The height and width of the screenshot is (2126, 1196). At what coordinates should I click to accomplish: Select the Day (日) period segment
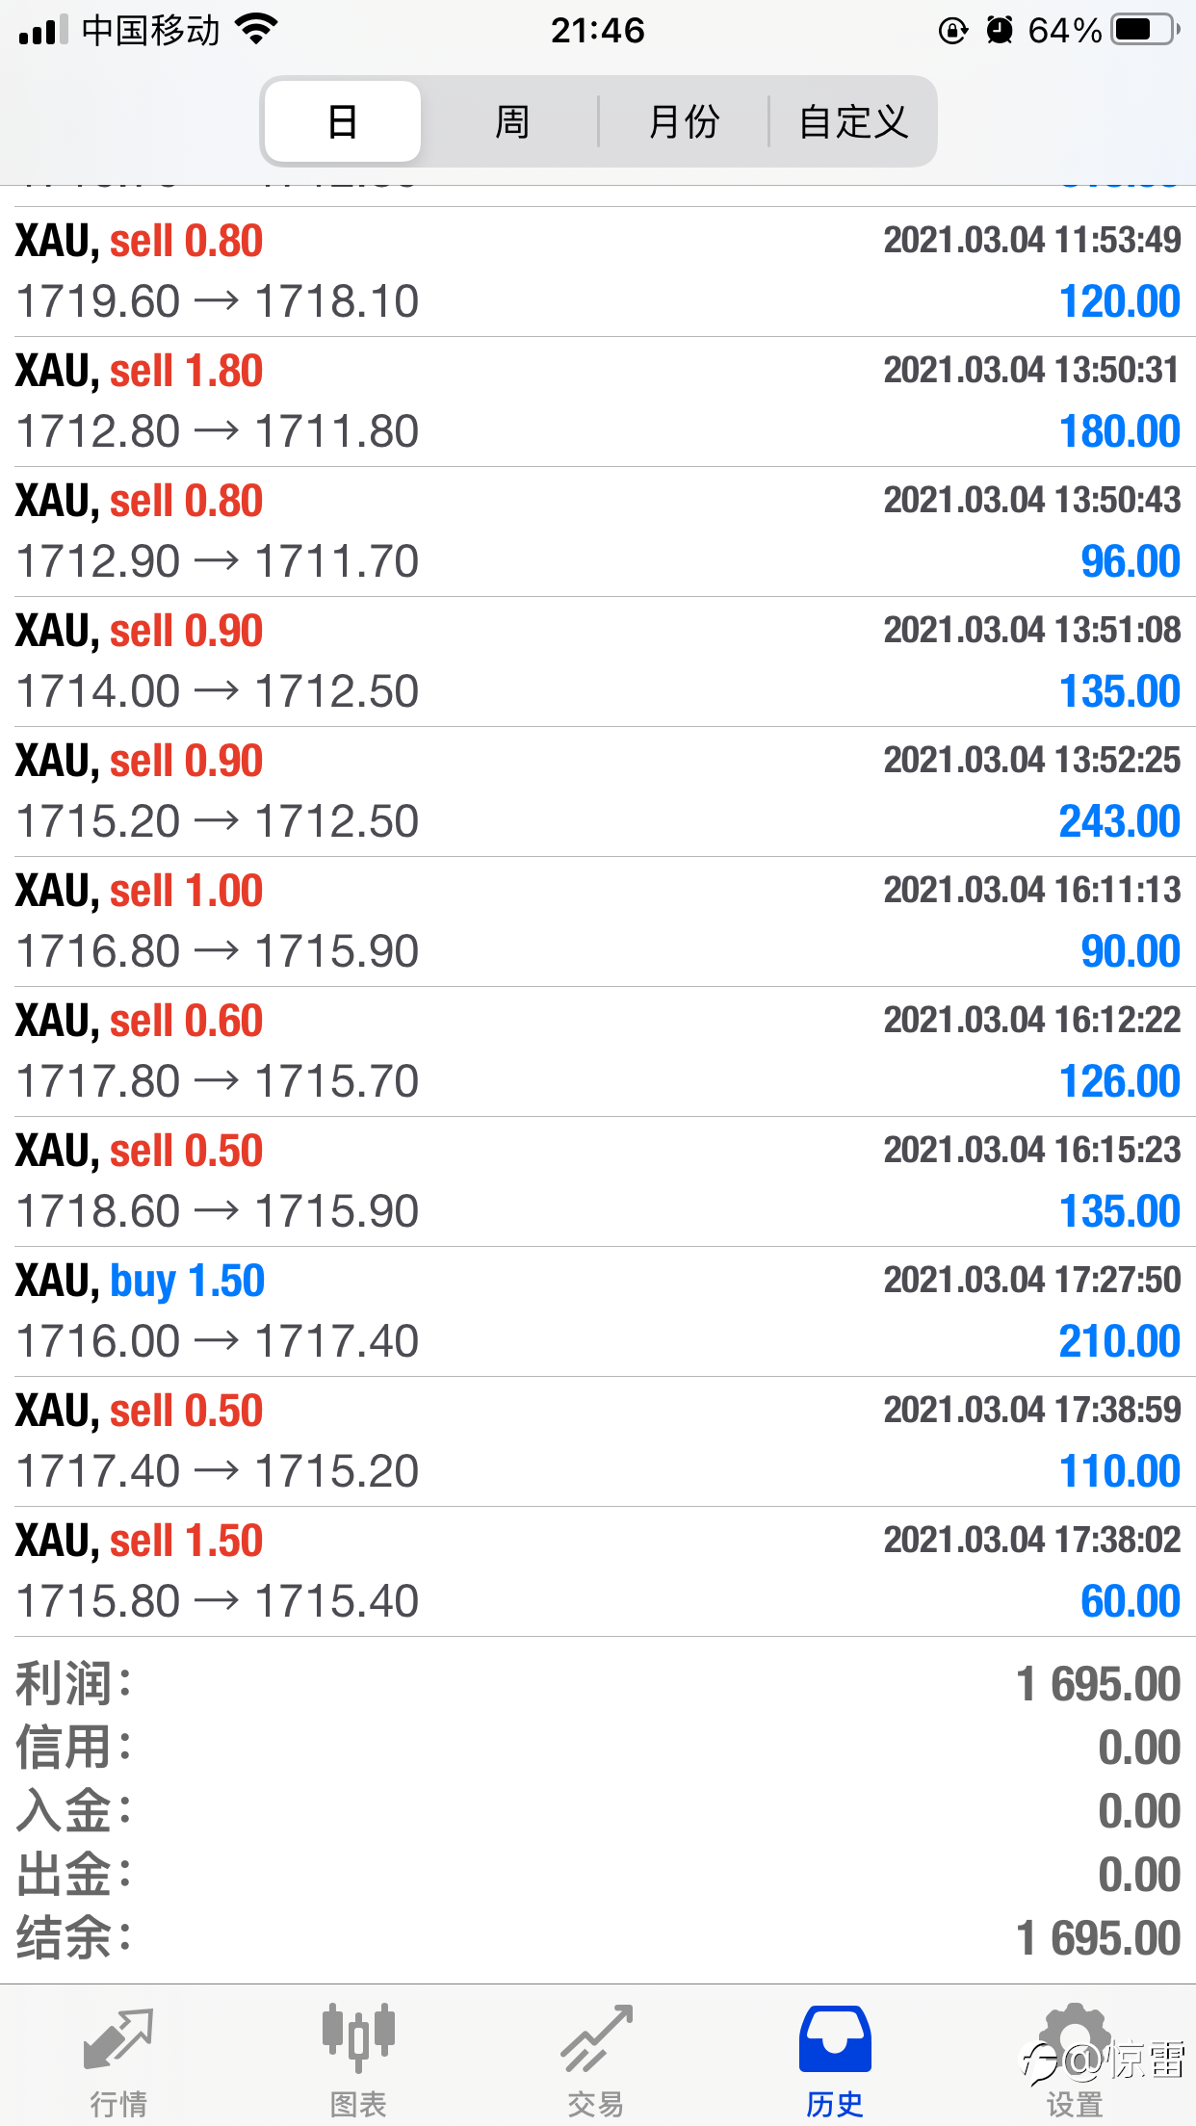342,122
